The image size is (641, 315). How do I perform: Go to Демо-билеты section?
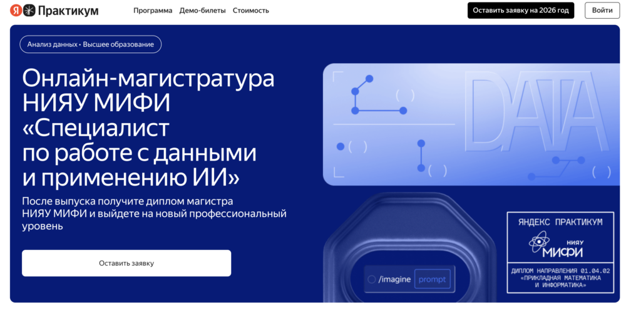(202, 11)
